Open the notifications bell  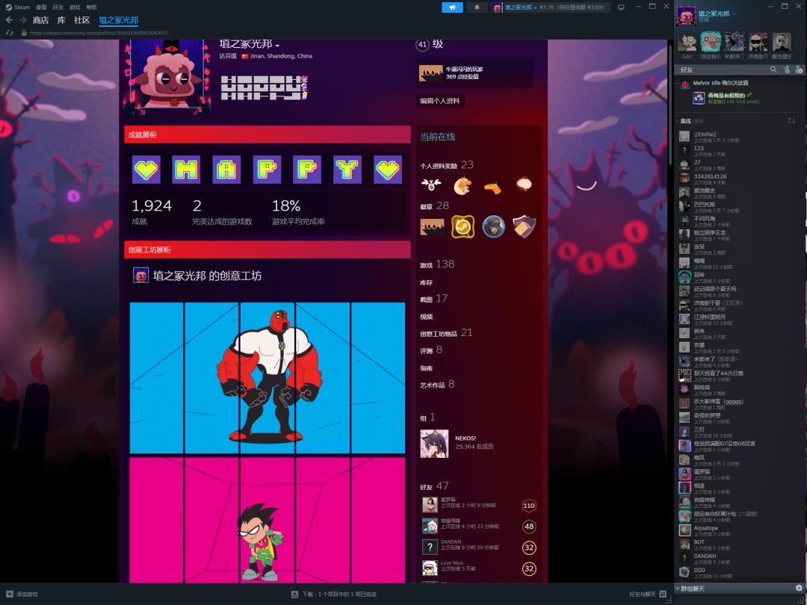pos(477,7)
